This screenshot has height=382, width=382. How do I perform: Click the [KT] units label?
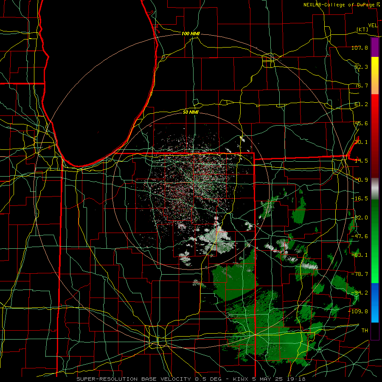[x=362, y=29]
